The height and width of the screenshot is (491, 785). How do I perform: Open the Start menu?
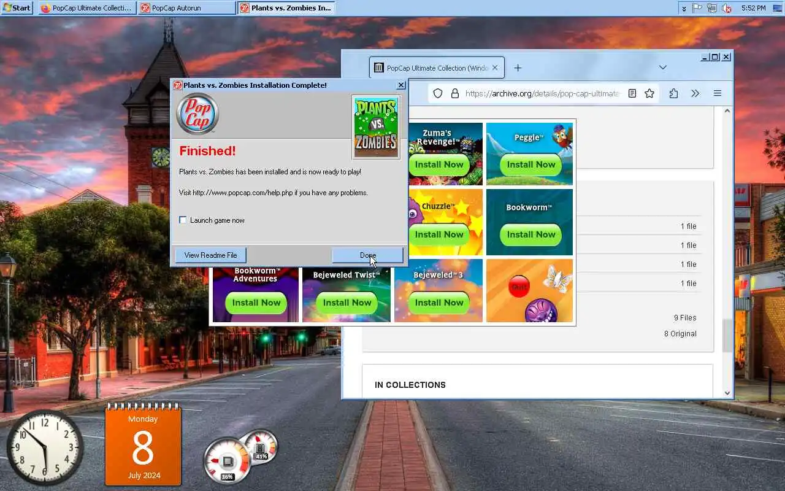(17, 8)
